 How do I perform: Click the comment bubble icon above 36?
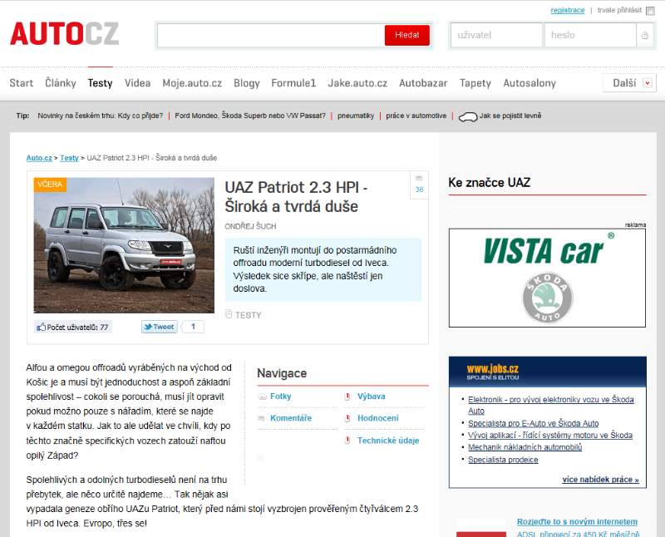(x=419, y=179)
